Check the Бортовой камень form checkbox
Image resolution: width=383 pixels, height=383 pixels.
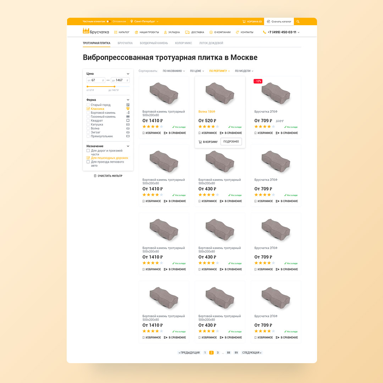[88, 113]
